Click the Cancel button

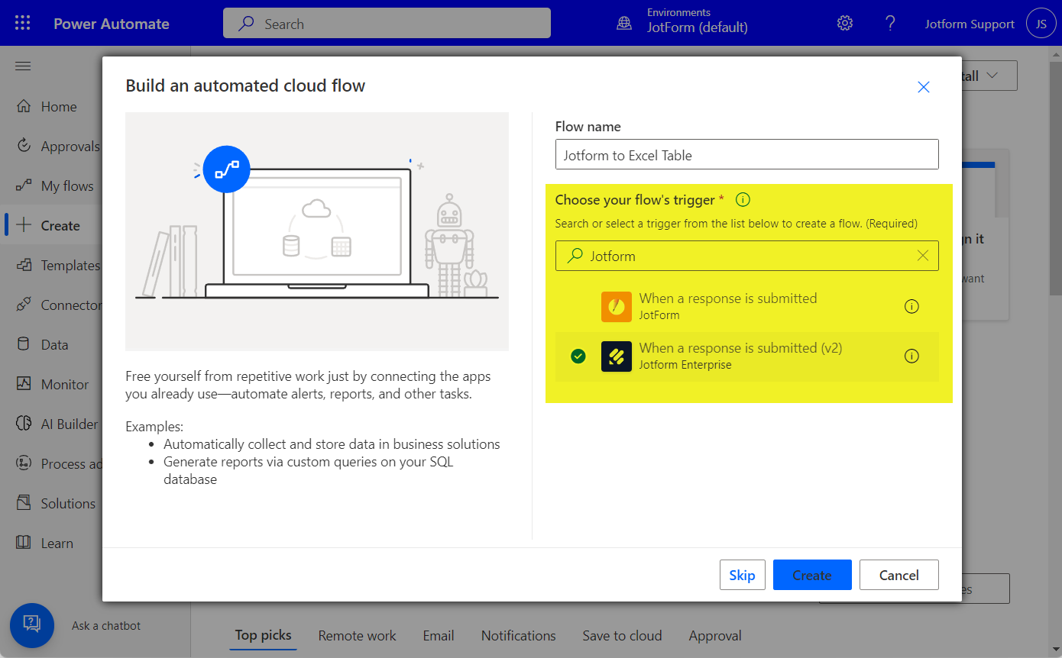point(898,575)
